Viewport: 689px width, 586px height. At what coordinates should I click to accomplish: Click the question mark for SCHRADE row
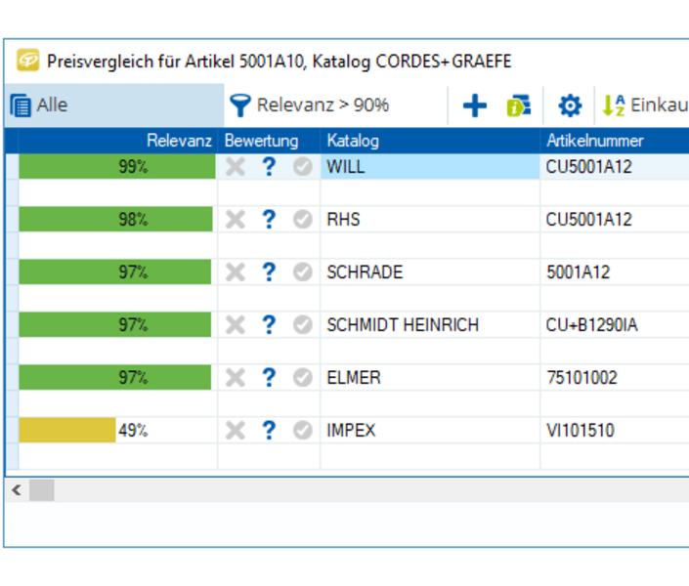point(269,272)
